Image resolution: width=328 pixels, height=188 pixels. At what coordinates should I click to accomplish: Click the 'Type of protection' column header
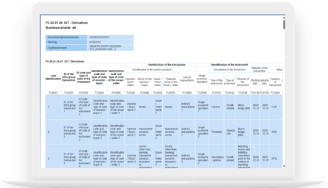(230, 82)
